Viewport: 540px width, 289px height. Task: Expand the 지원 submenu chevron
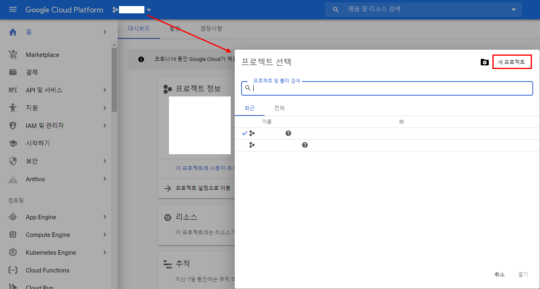pos(104,108)
